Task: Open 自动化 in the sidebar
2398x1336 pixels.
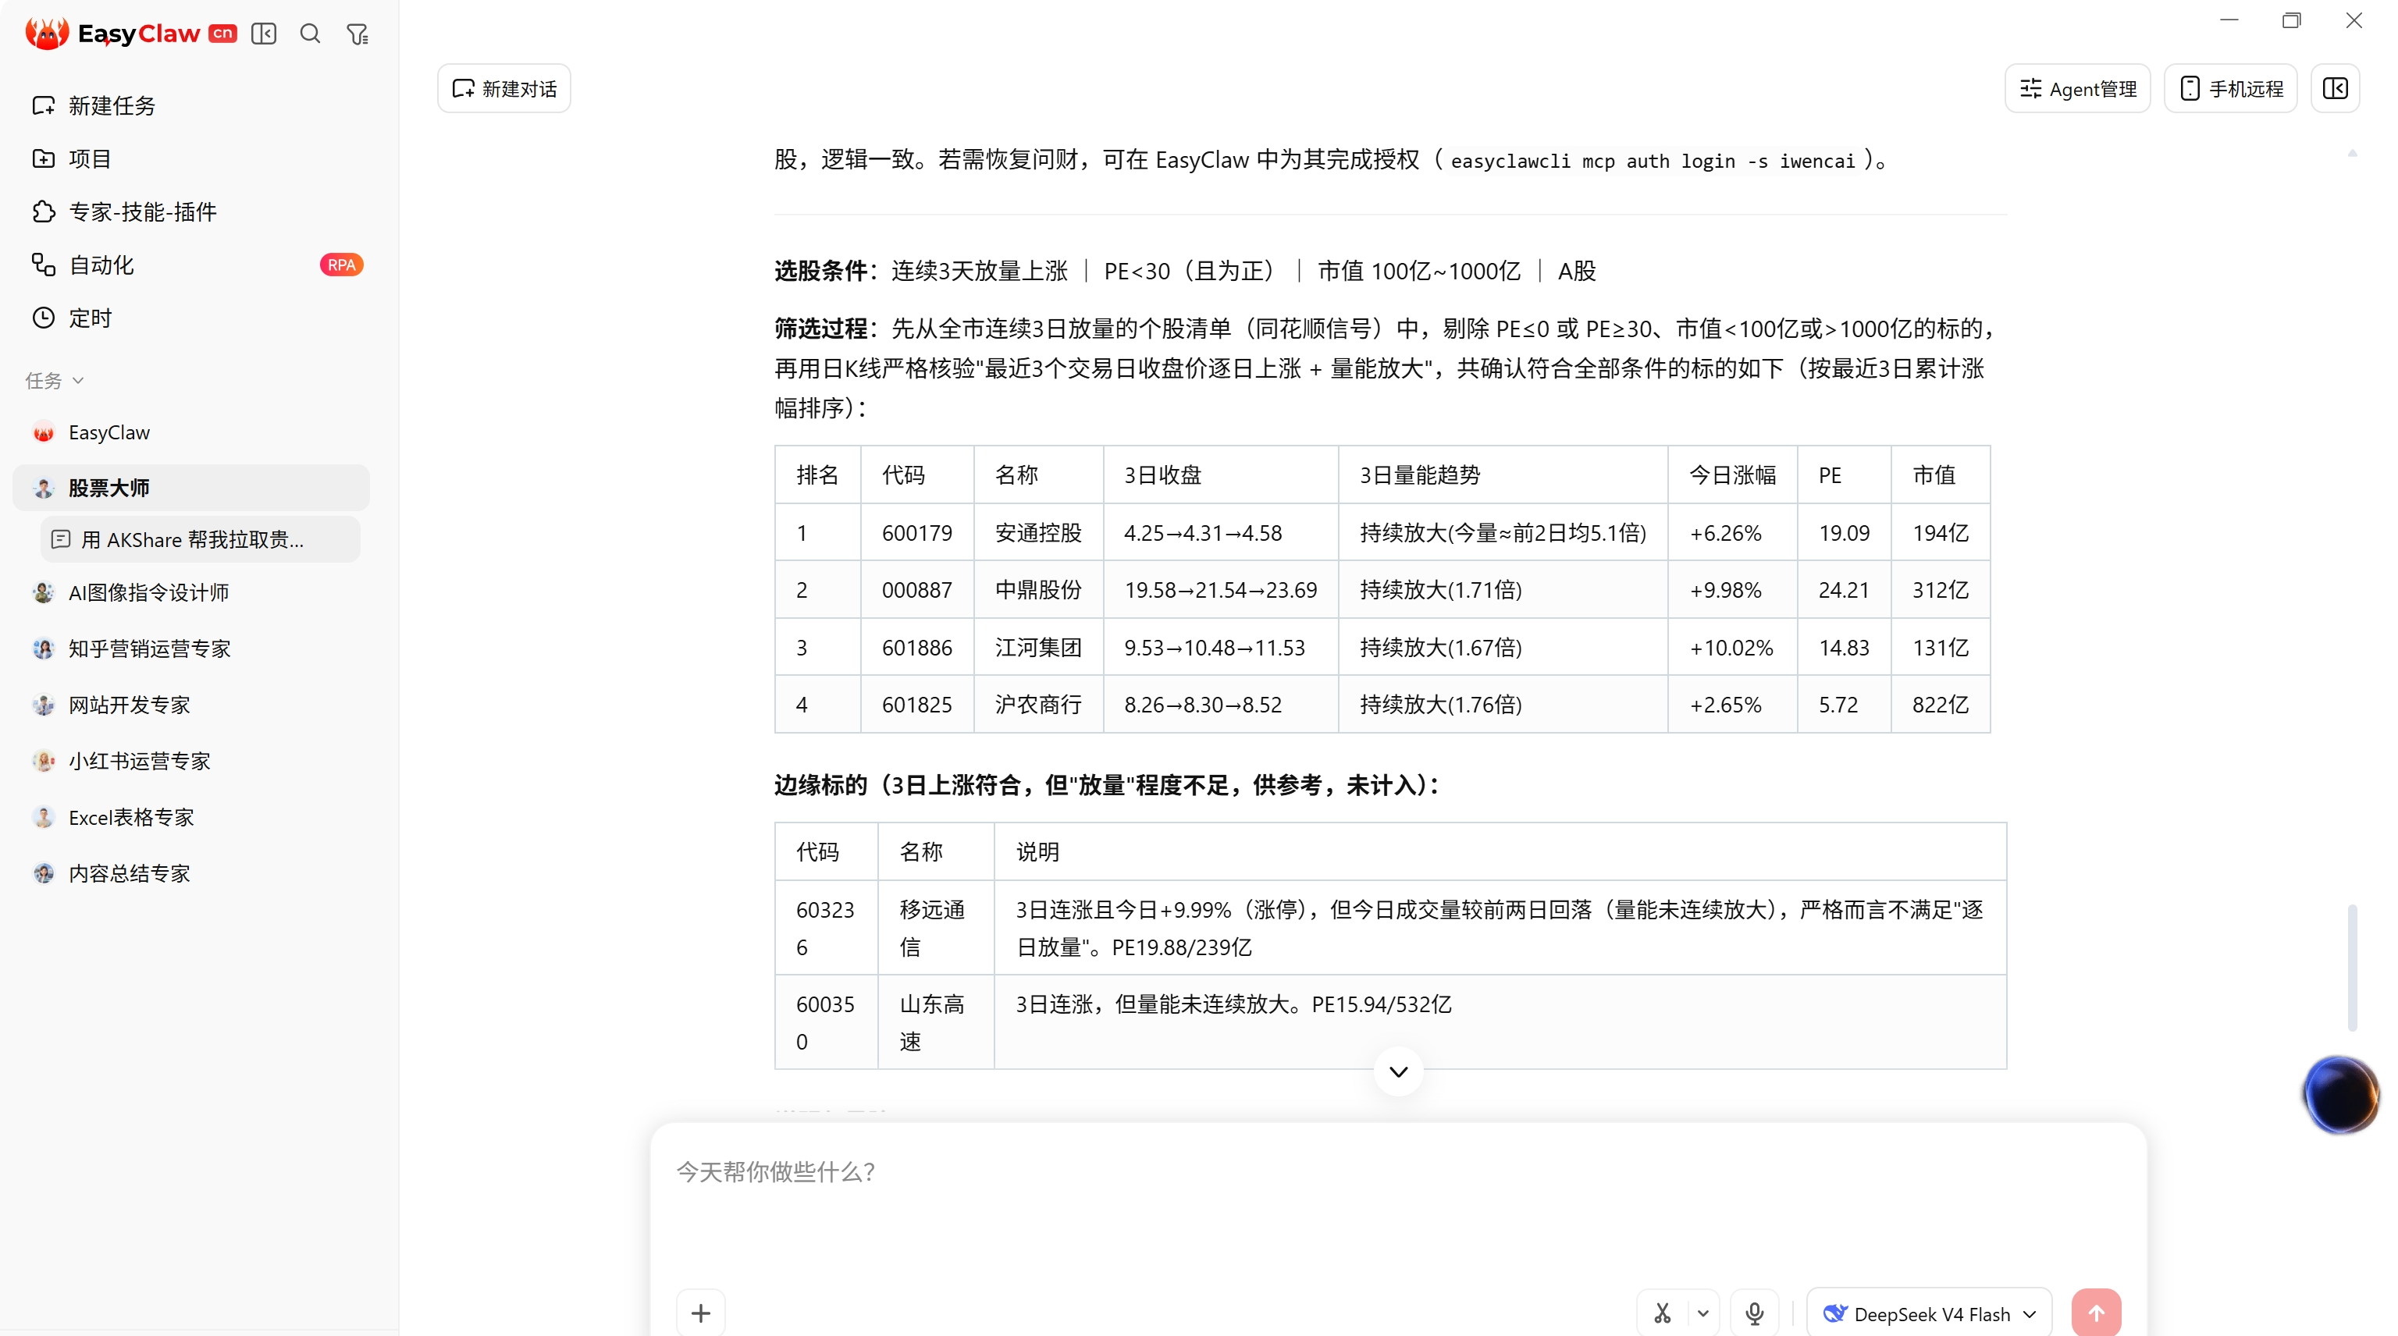Action: click(x=190, y=265)
